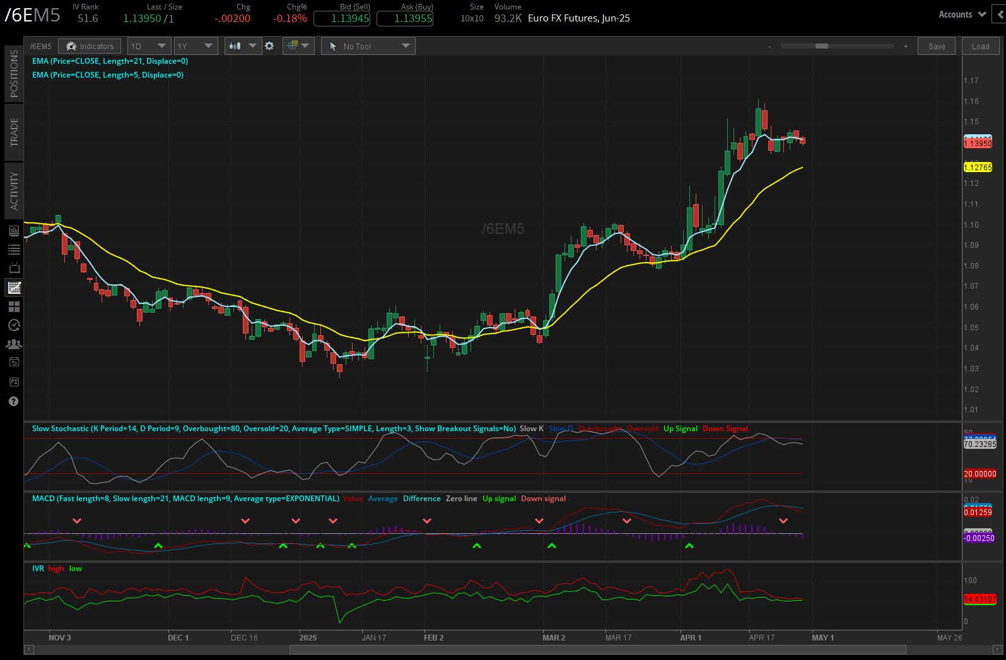Click the scrollbar left arrow
Screen dimensions: 1006x660
tap(28, 649)
